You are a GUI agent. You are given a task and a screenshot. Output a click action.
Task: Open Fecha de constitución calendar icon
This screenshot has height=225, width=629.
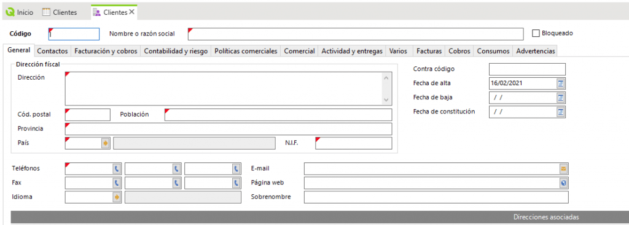(x=561, y=112)
